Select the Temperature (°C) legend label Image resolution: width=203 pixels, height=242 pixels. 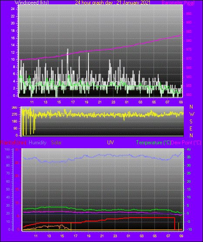pos(153,143)
